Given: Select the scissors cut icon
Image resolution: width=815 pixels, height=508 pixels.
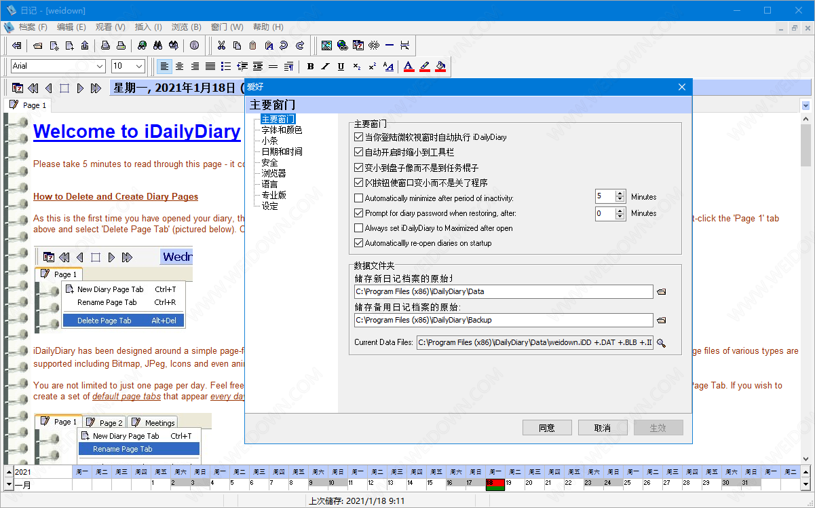Looking at the screenshot, I should pyautogui.click(x=221, y=46).
